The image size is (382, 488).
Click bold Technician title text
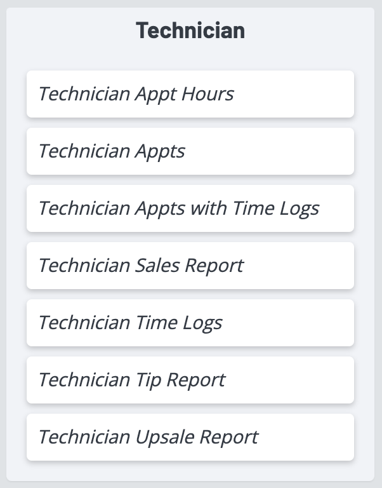point(190,30)
